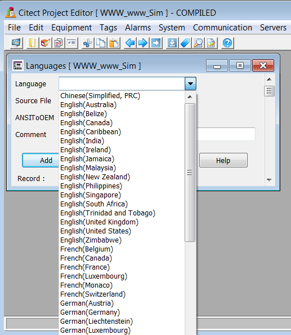291x335 pixels.
Task: Click the Language input field
Action: tap(122, 83)
